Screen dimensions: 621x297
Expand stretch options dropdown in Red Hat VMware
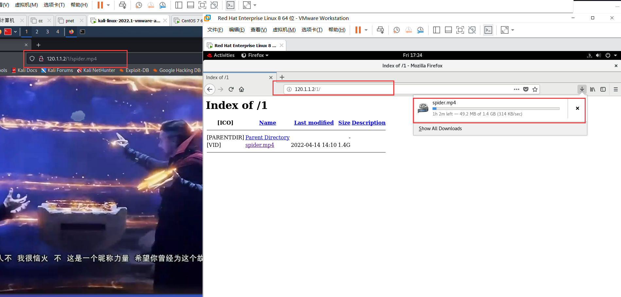513,30
